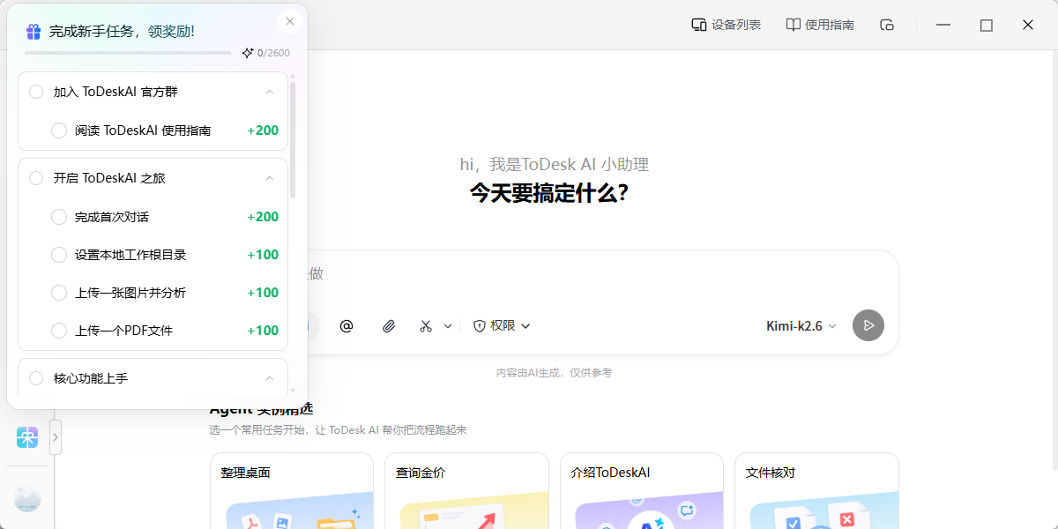
Task: Click the send message arrow button
Action: [868, 325]
